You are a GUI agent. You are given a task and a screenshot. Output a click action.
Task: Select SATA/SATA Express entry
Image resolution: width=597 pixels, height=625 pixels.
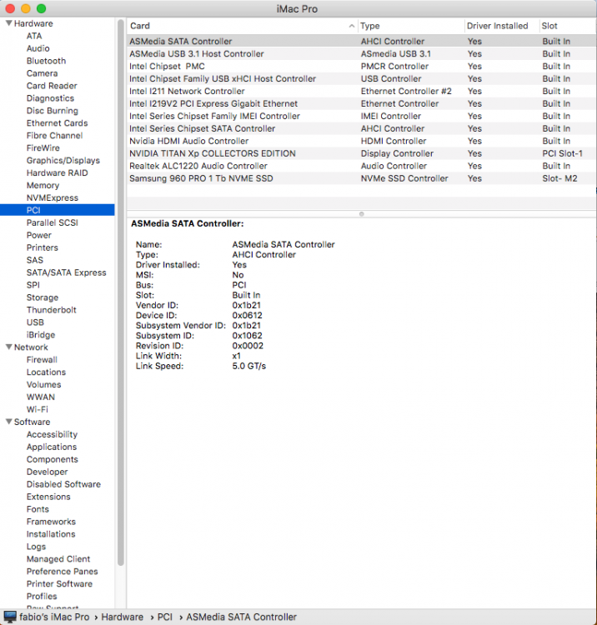pos(66,272)
